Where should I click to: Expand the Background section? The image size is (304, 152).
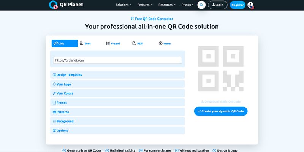(x=117, y=121)
